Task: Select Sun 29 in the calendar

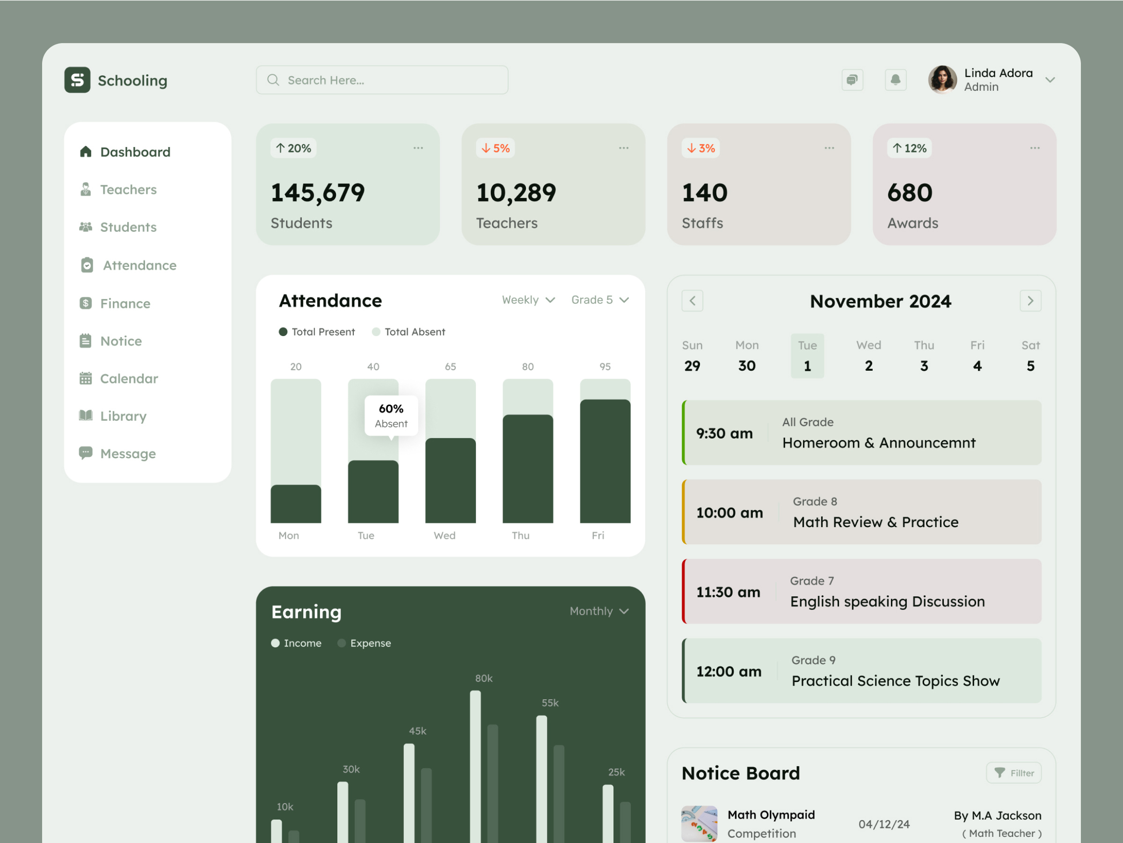Action: (693, 356)
